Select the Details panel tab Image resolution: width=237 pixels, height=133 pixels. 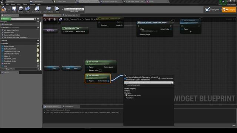(x=10, y=72)
